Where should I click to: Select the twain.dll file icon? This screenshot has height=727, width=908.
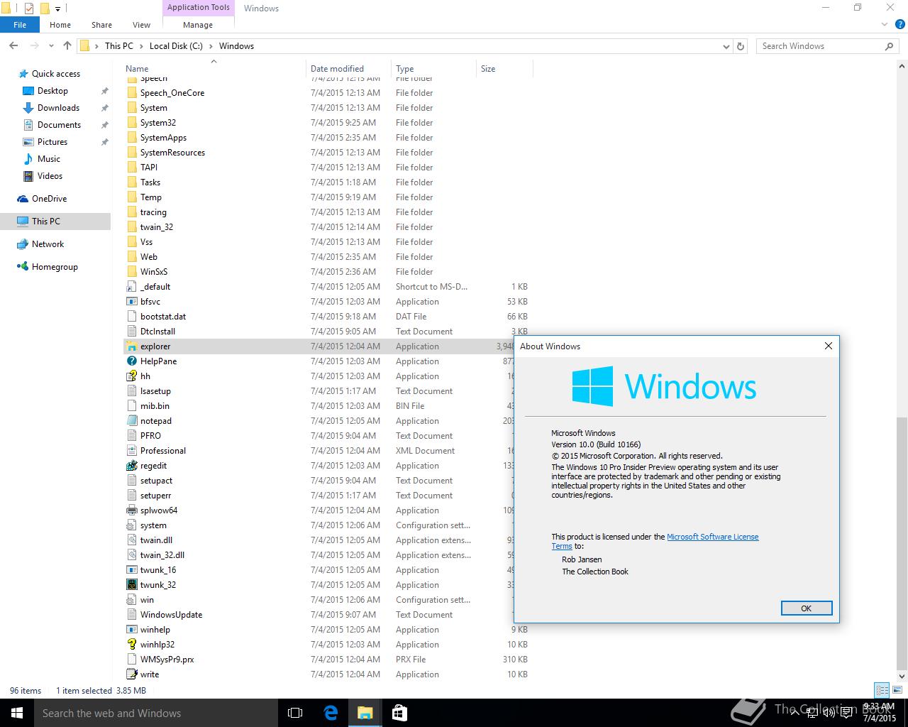(131, 540)
